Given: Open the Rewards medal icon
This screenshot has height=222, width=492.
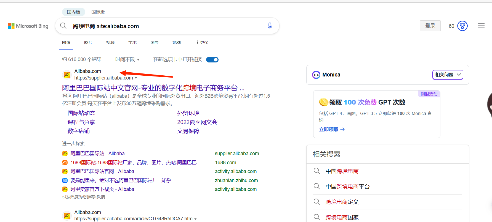Looking at the screenshot, I should (462, 26).
